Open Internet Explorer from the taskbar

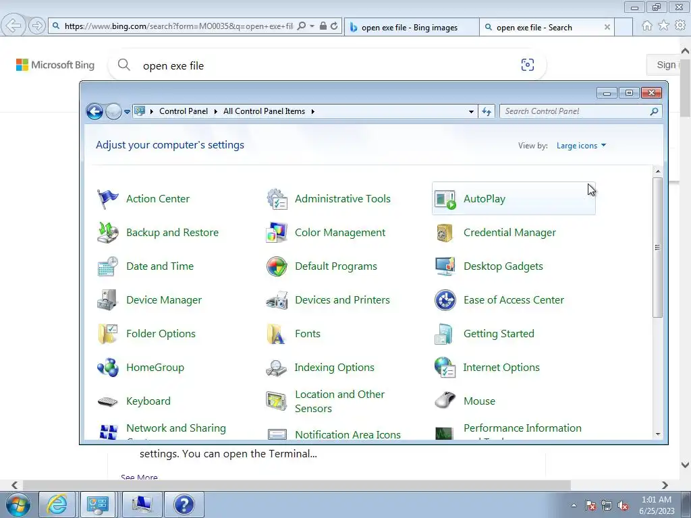57,505
